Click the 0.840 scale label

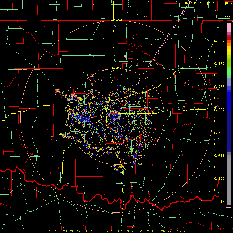(x=219, y=64)
